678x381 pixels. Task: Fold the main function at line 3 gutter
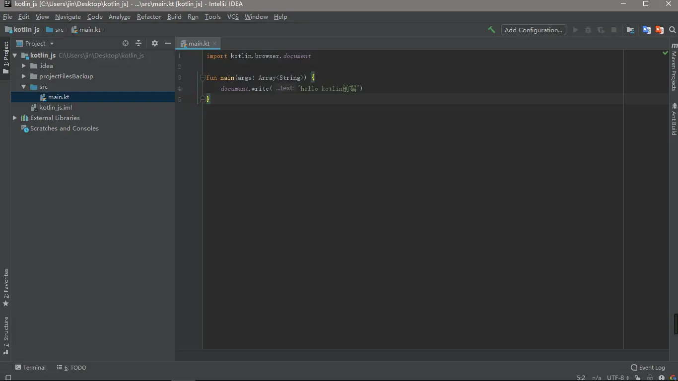tap(203, 78)
